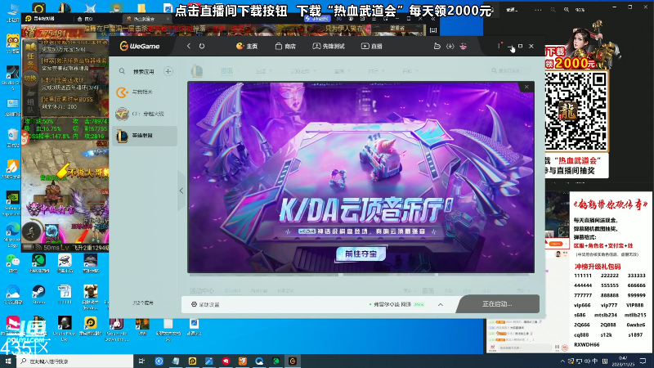
Task: Expand the third game-page nav dropdown
Action: pos(303,71)
